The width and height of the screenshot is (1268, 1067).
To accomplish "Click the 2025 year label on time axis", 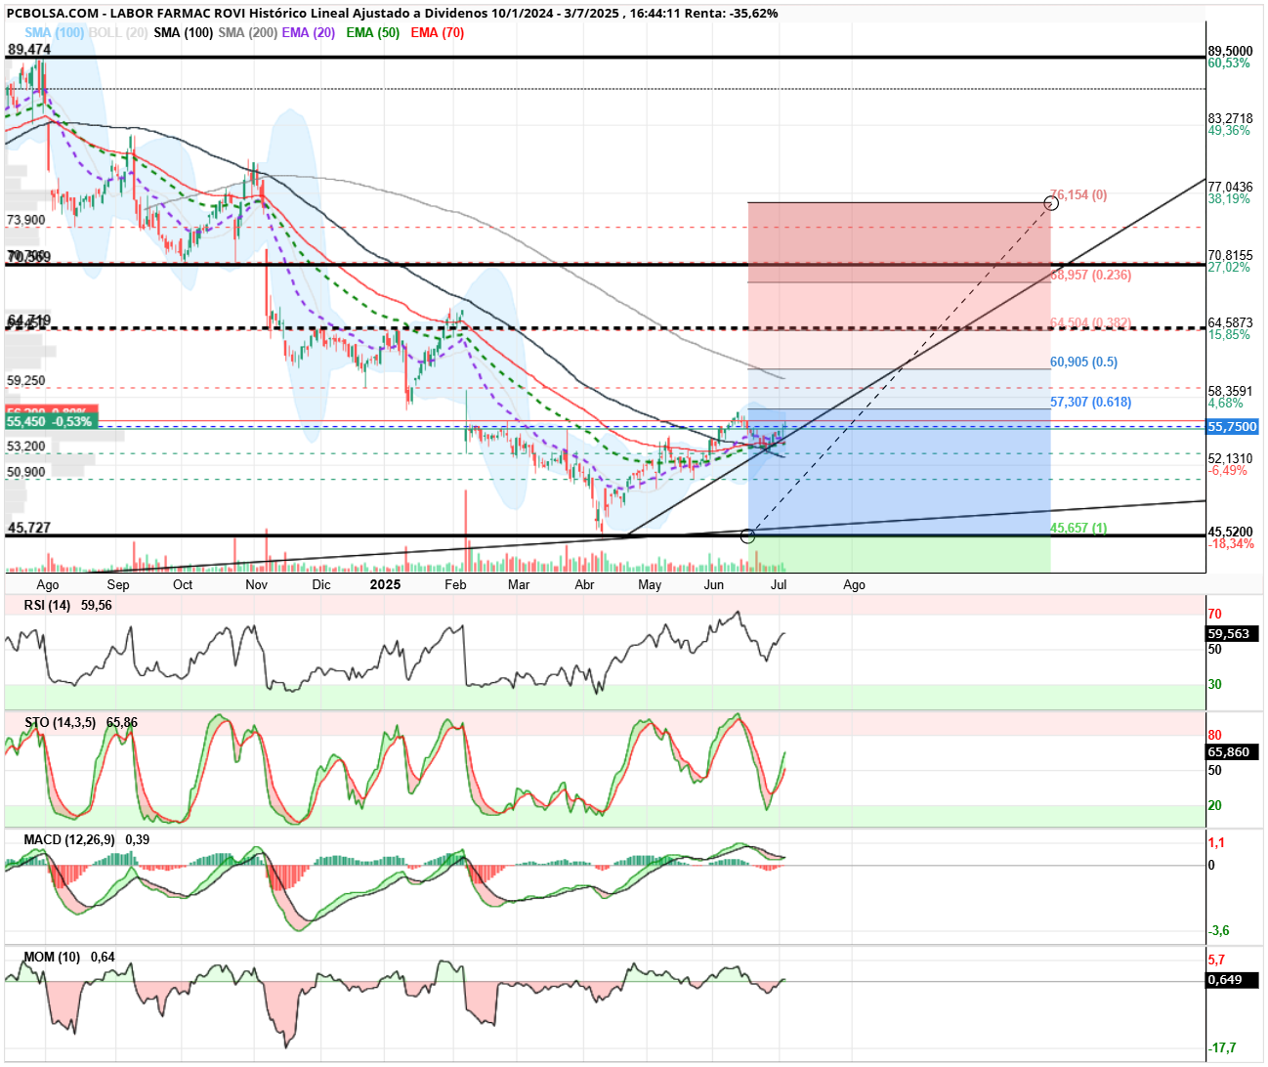I will click(385, 584).
